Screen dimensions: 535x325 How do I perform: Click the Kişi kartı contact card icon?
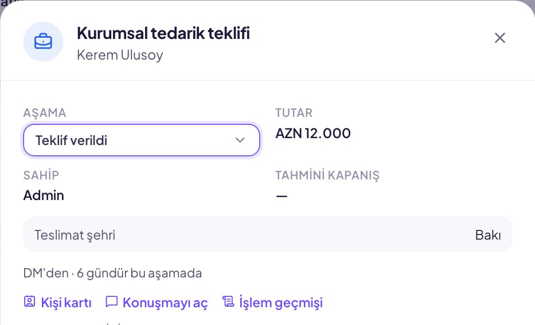point(30,301)
